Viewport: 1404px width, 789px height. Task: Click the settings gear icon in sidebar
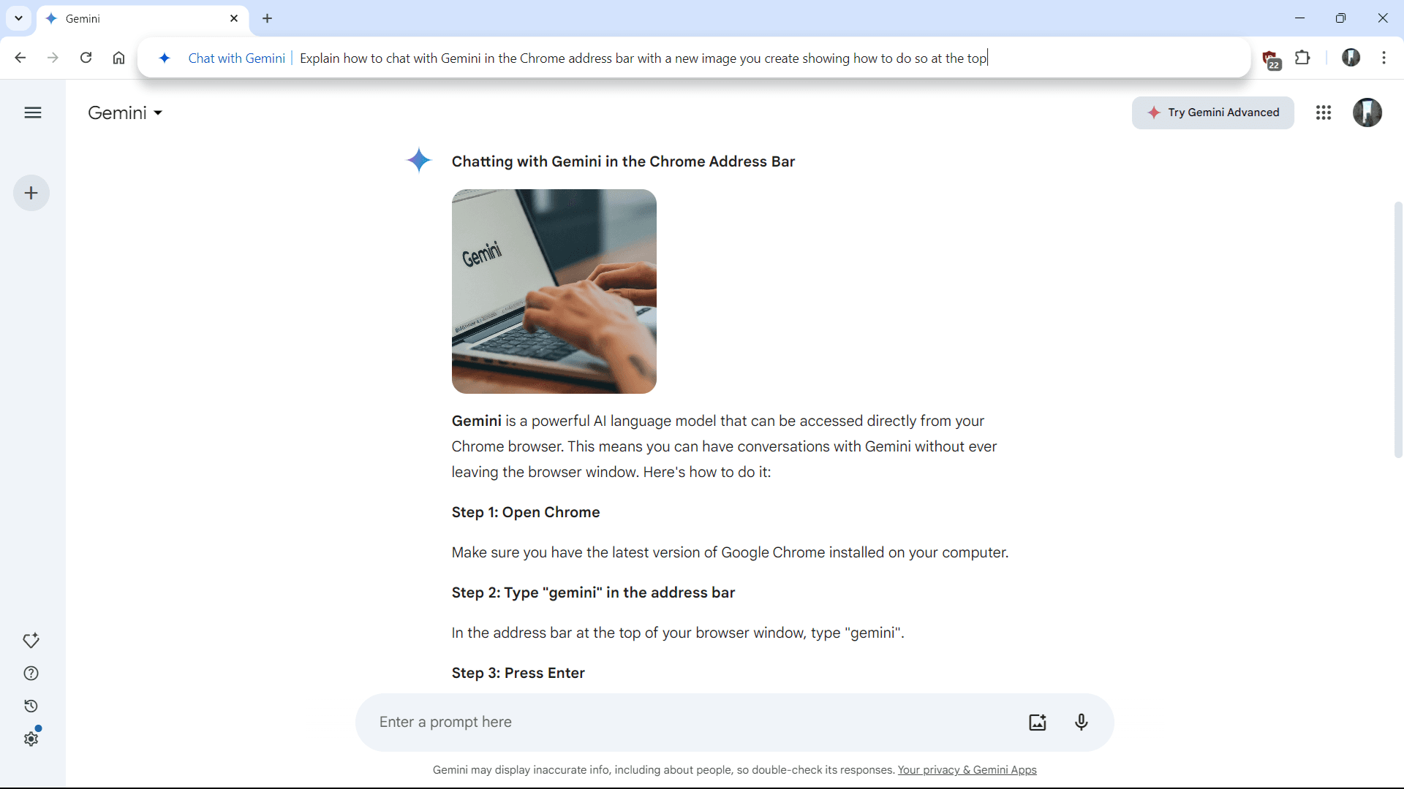click(31, 739)
